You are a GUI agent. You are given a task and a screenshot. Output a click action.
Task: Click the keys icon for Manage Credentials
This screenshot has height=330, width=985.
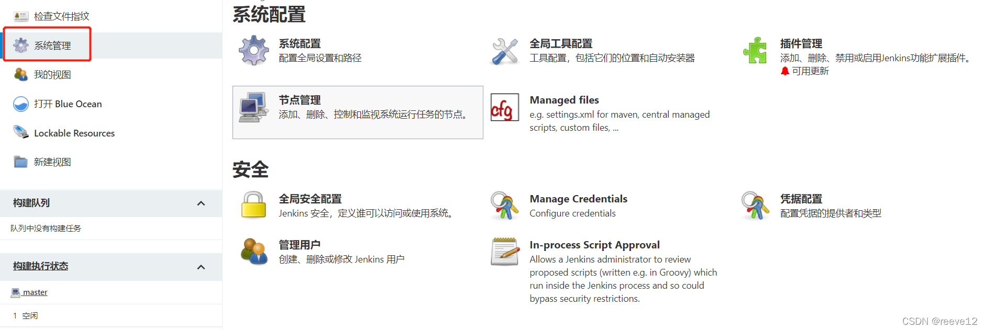click(505, 205)
